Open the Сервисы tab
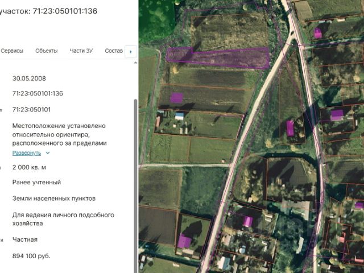The height and width of the screenshot is (273, 364). [11, 51]
